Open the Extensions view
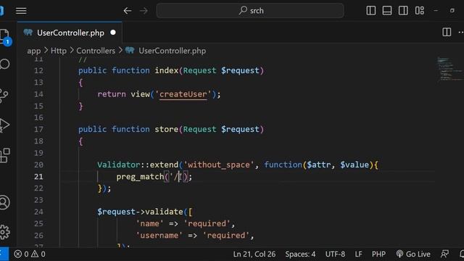The image size is (464, 261). point(5,155)
